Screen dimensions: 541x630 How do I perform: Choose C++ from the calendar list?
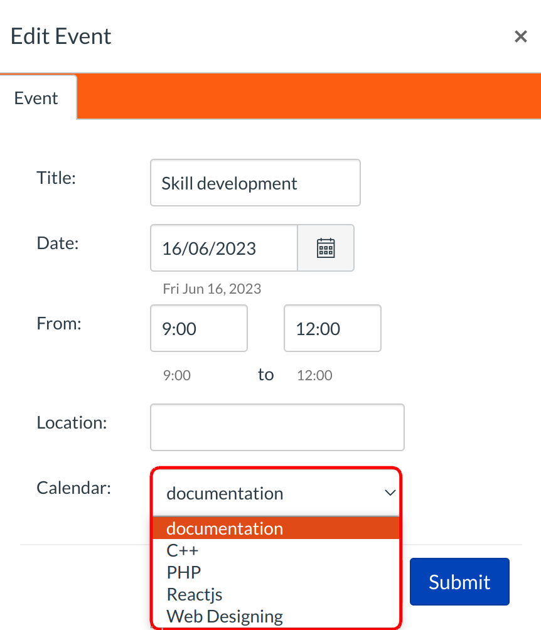[183, 551]
